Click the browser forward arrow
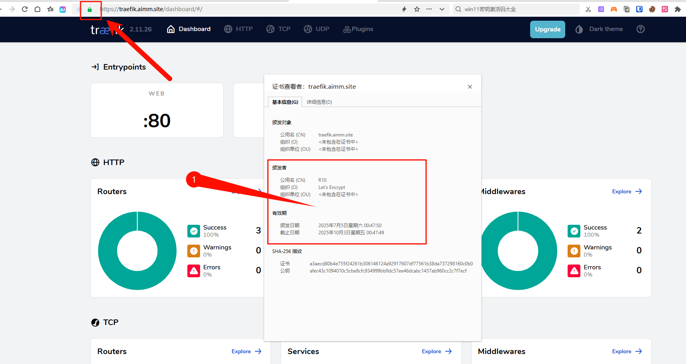 [x=12, y=9]
